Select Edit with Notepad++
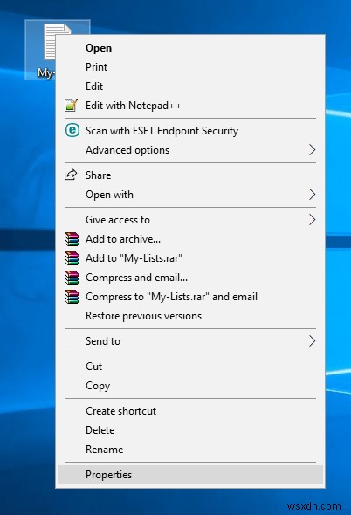Image resolution: width=351 pixels, height=515 pixels. tap(190, 106)
